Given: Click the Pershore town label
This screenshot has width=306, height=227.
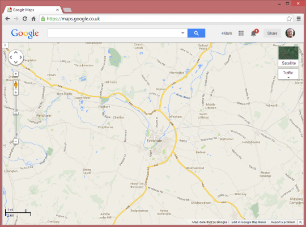Looking at the screenshot, I should point(43,116).
